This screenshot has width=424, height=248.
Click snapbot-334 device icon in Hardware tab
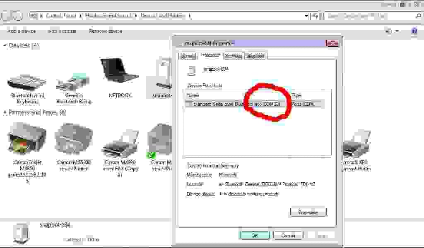click(x=191, y=71)
